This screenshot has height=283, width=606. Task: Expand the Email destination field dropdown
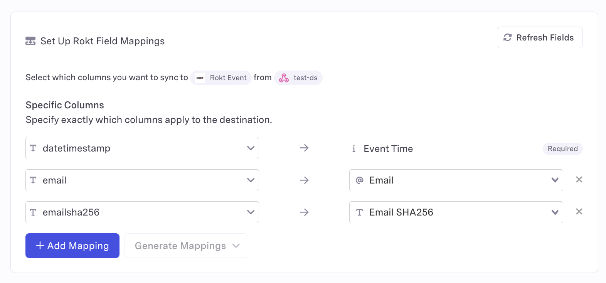[x=456, y=180]
